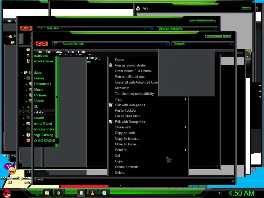This screenshot has height=198, width=264.
Task: Open the View menu in Search Results
Action: pos(59,52)
